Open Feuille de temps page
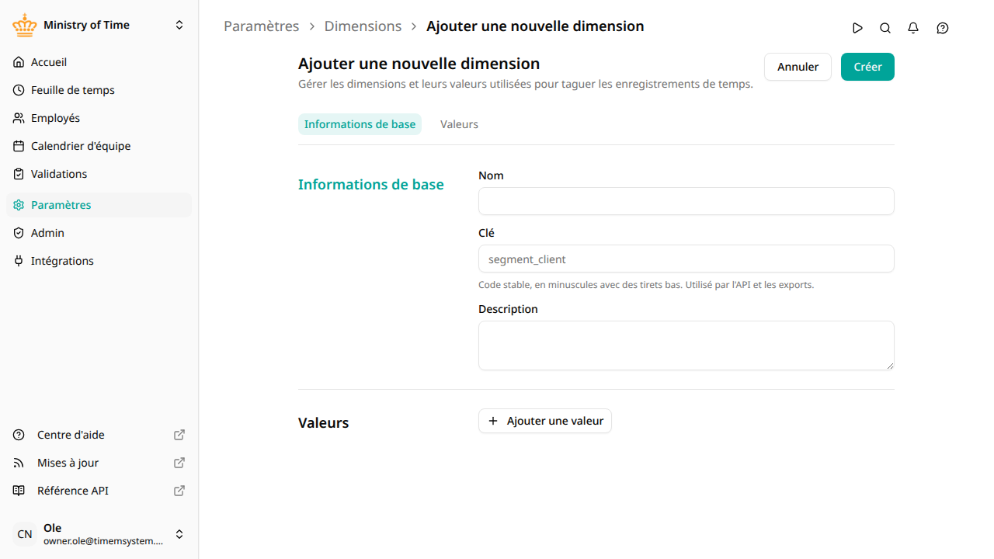This screenshot has width=994, height=559. pyautogui.click(x=99, y=90)
